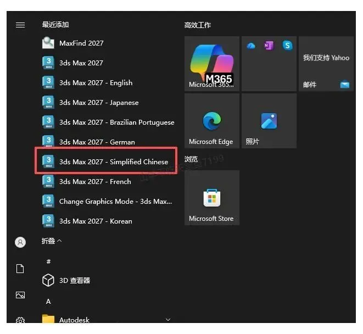This screenshot has width=363, height=334.
Task: Launch 3ds Max 2027 - English text
Action: click(96, 83)
